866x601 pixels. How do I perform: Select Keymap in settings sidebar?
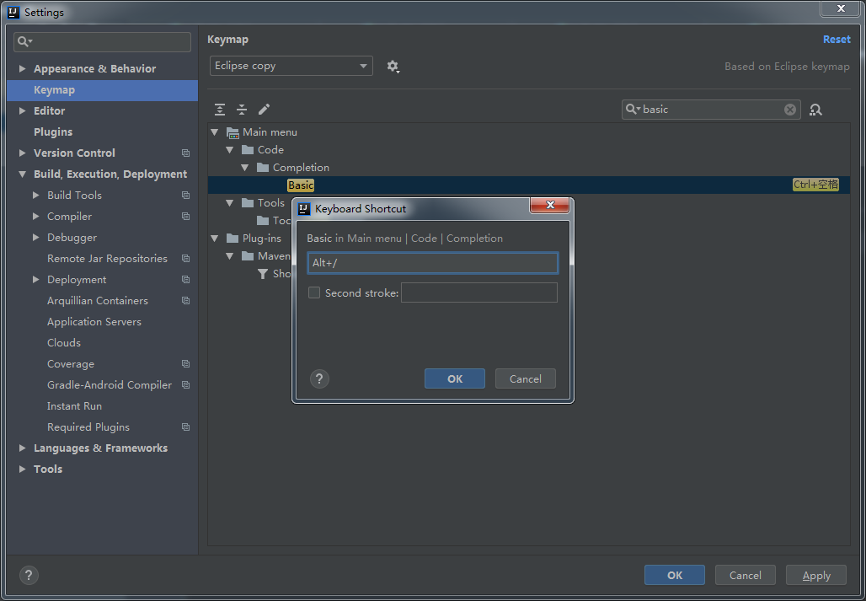point(102,90)
